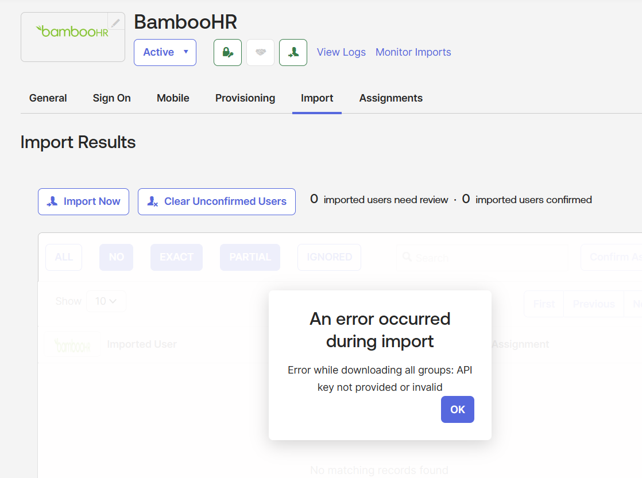This screenshot has height=478, width=642.
Task: Click the green import user icon button
Action: [293, 52]
